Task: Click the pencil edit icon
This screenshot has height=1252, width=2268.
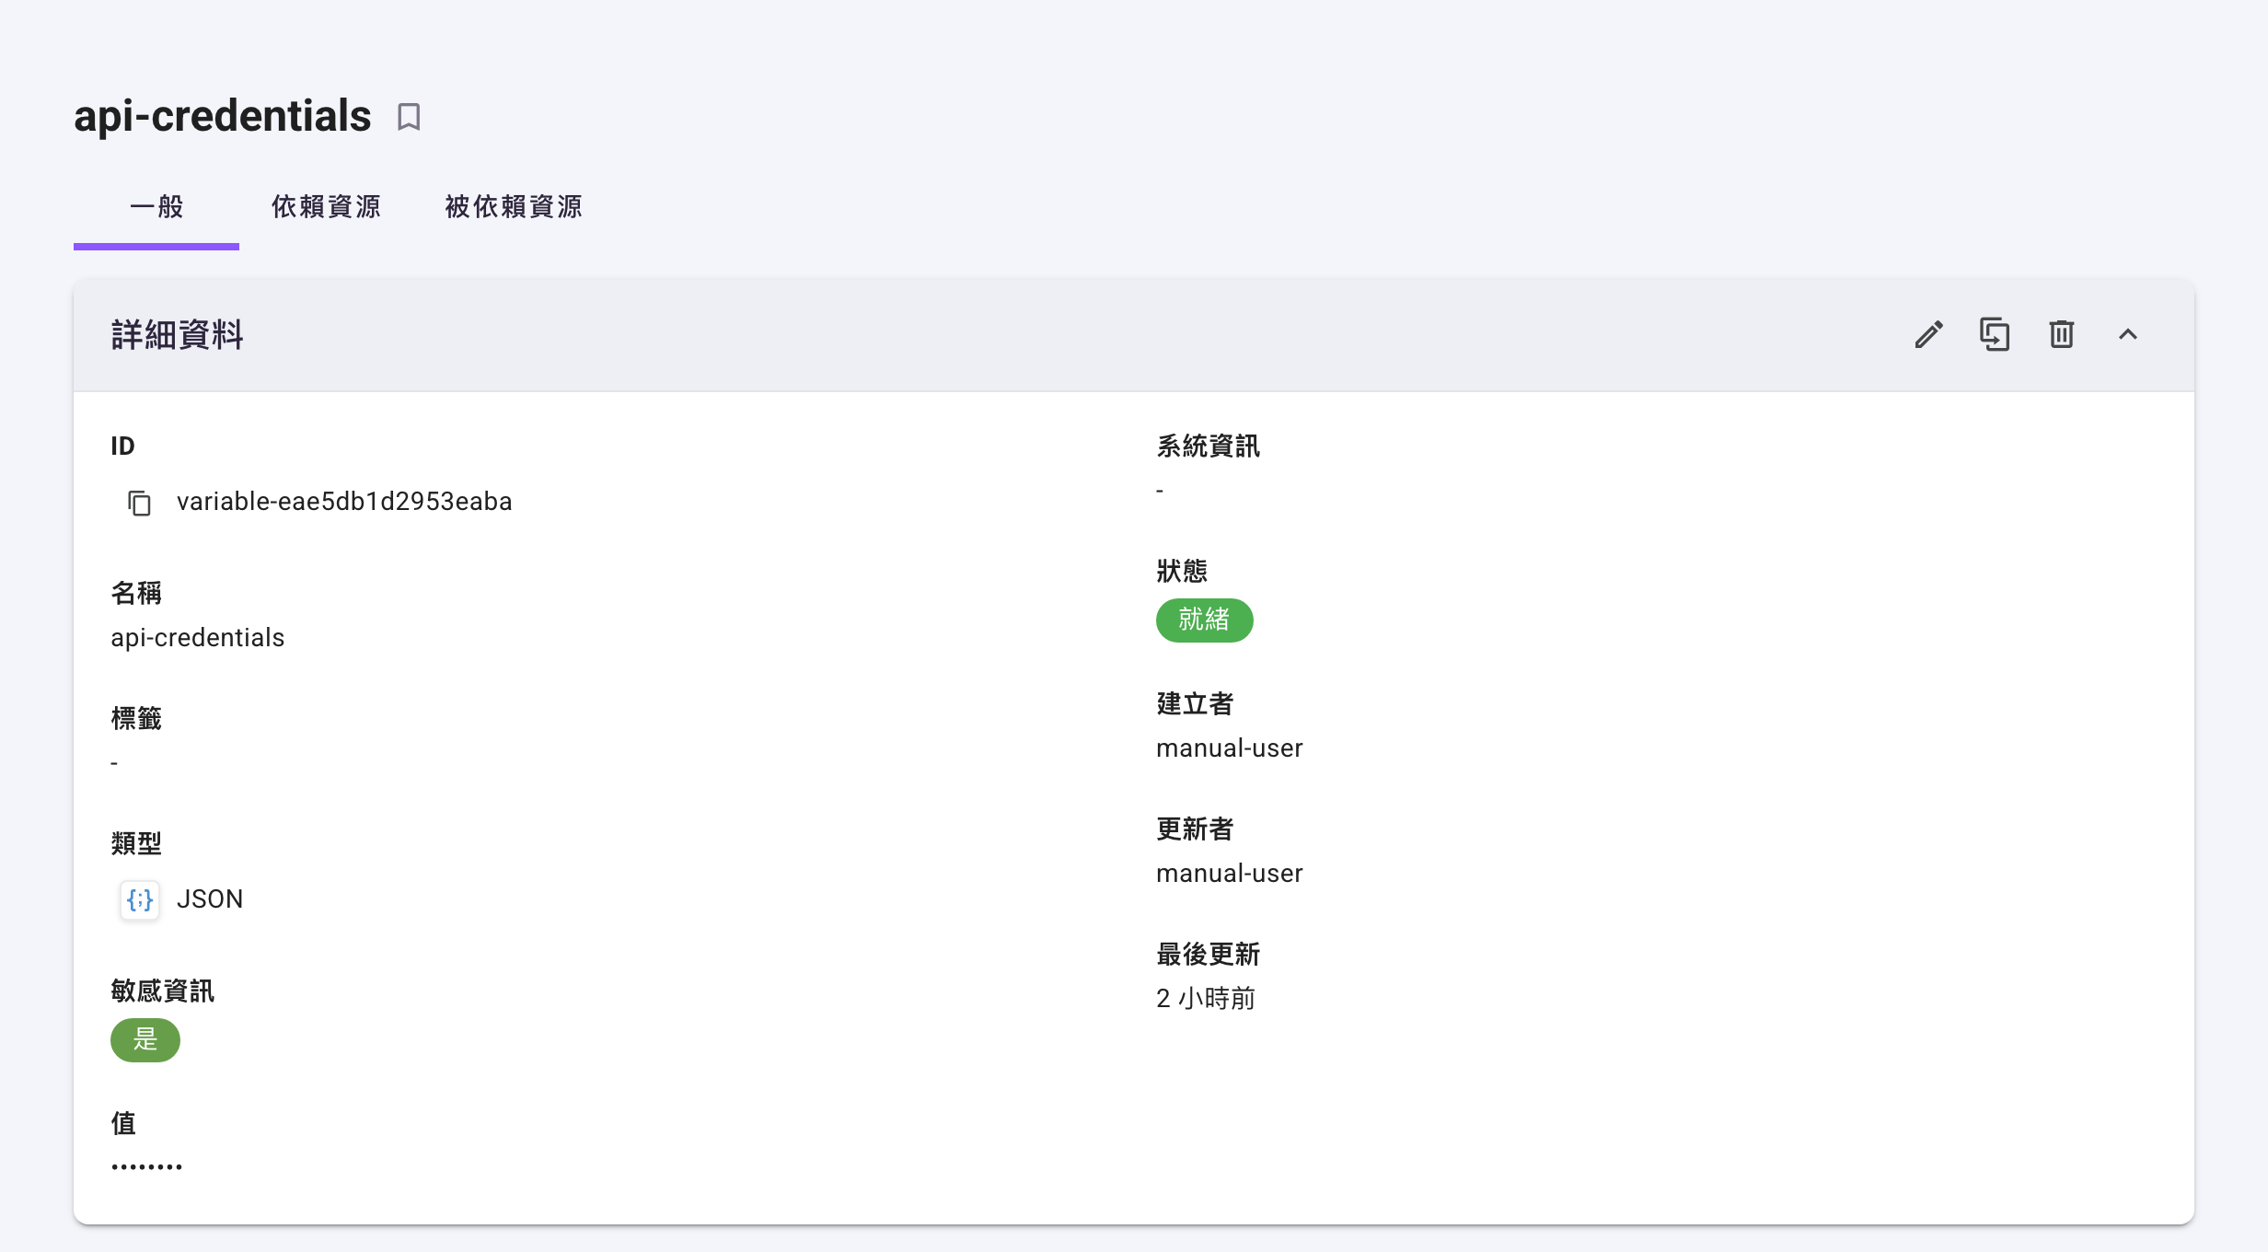Action: (x=1928, y=334)
